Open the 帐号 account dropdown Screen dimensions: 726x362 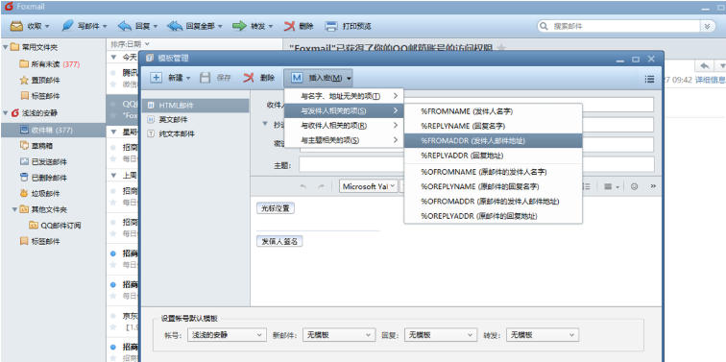227,335
